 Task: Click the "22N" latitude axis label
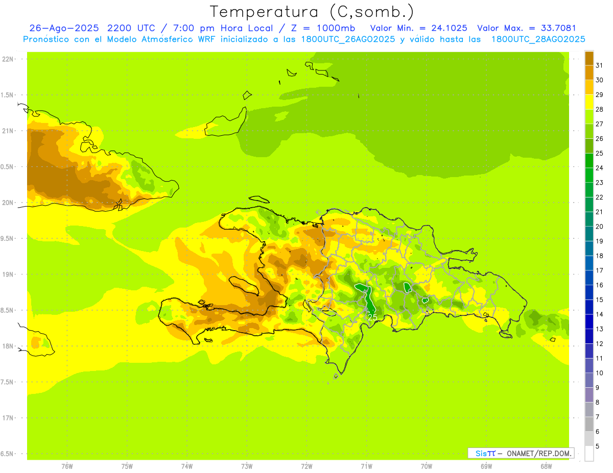tap(8, 59)
